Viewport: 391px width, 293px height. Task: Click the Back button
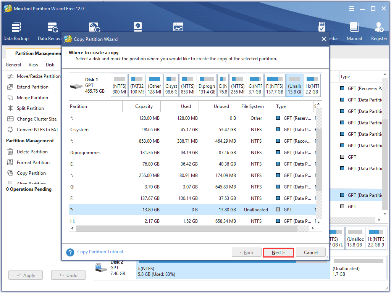pos(247,253)
